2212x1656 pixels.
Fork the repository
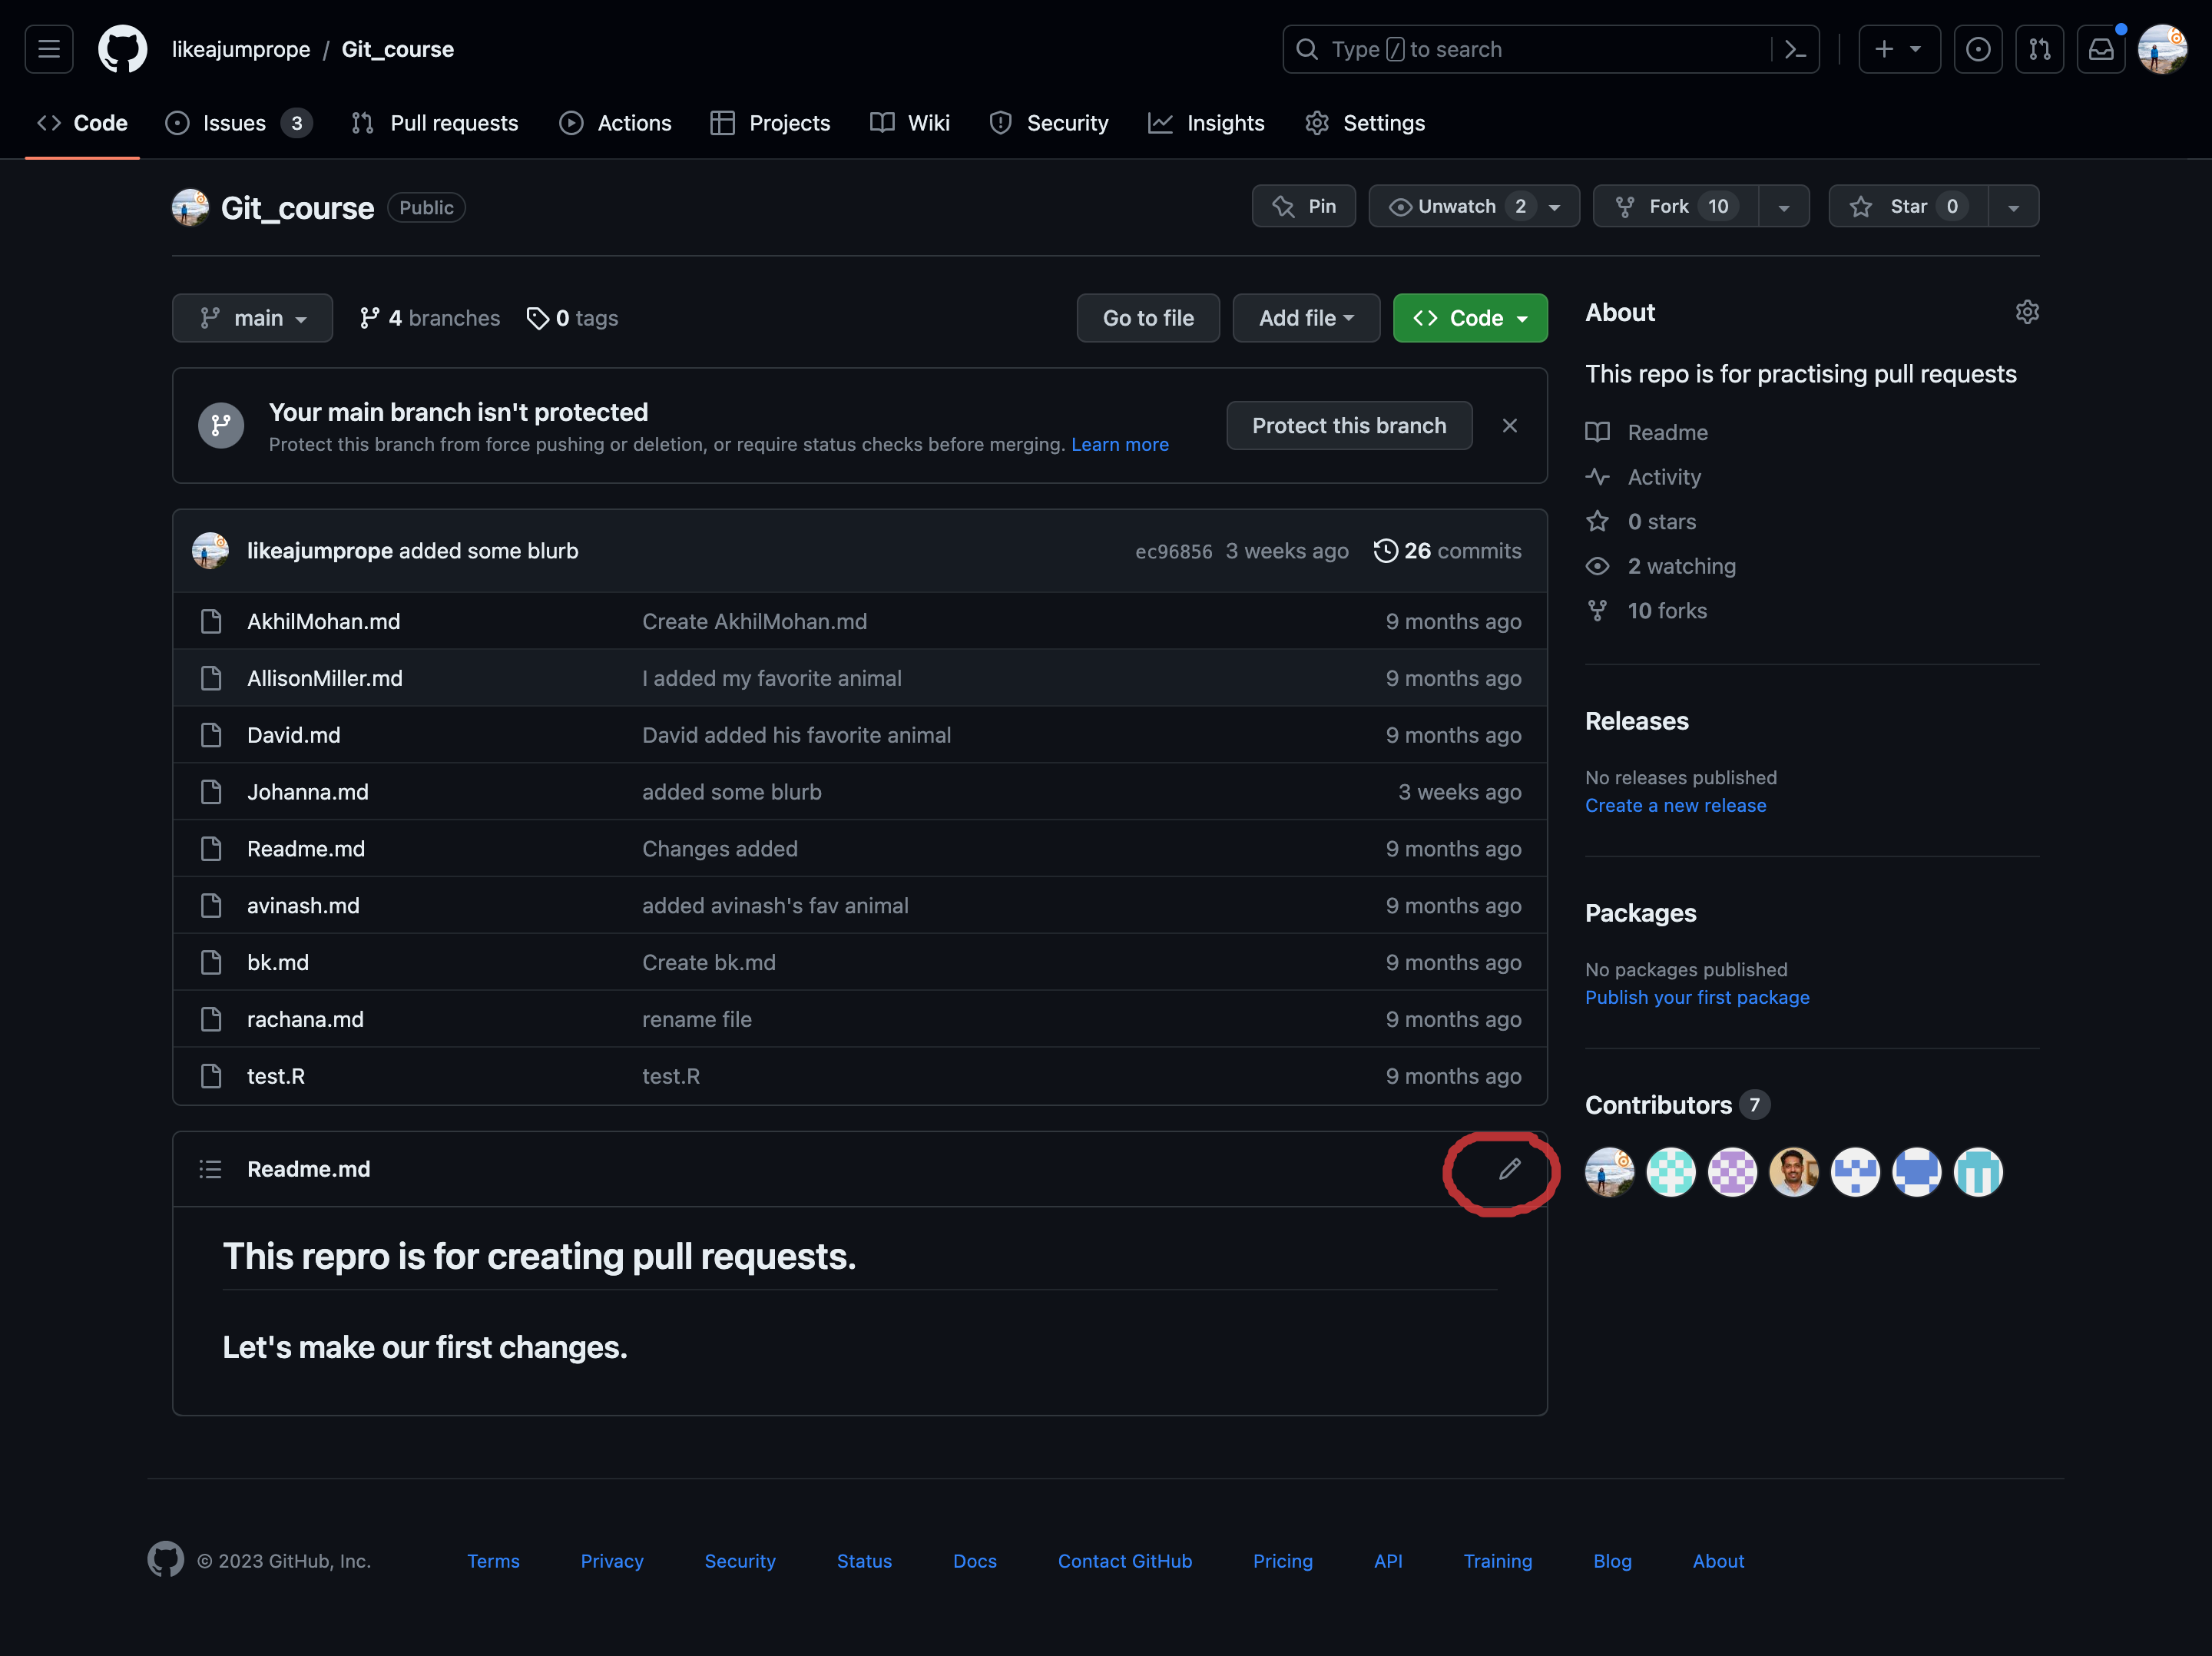coord(1676,206)
